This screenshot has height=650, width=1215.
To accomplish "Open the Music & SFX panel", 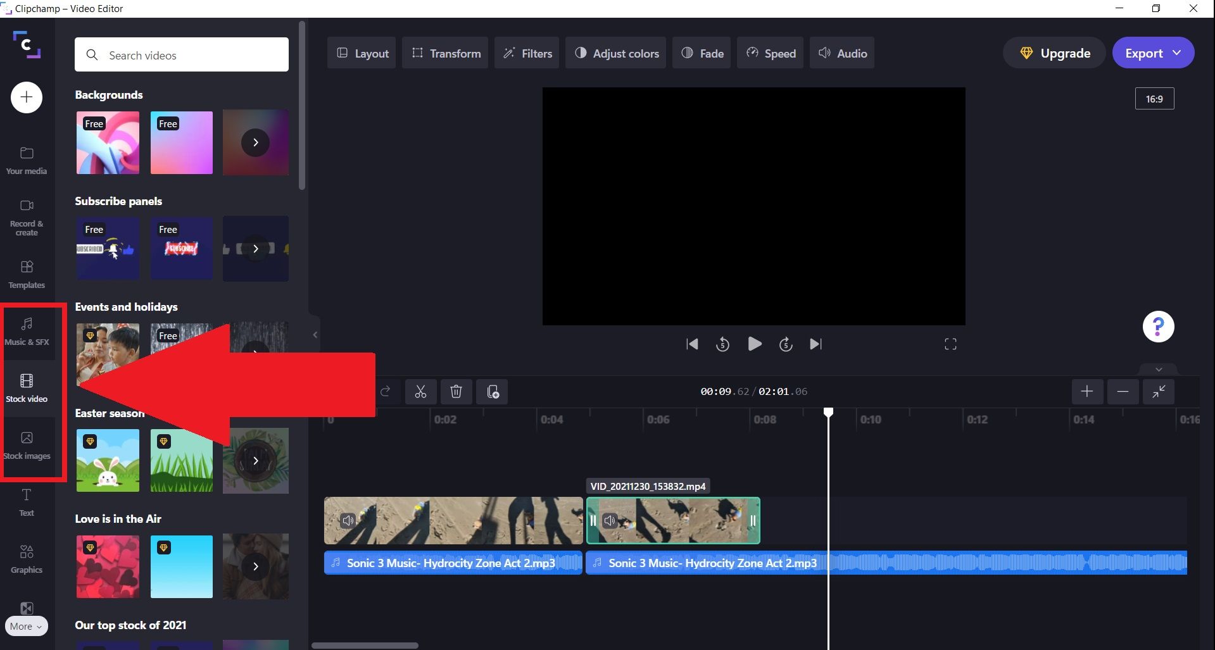I will [x=27, y=331].
